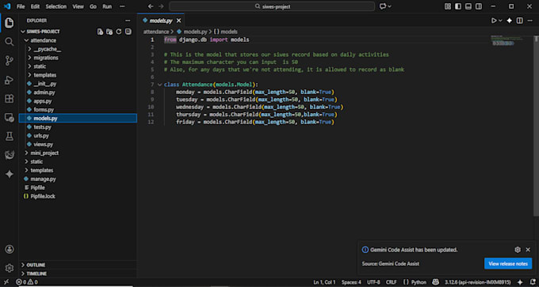Open the Testing flask icon
Screen dimensions: 539x287
coord(10,137)
